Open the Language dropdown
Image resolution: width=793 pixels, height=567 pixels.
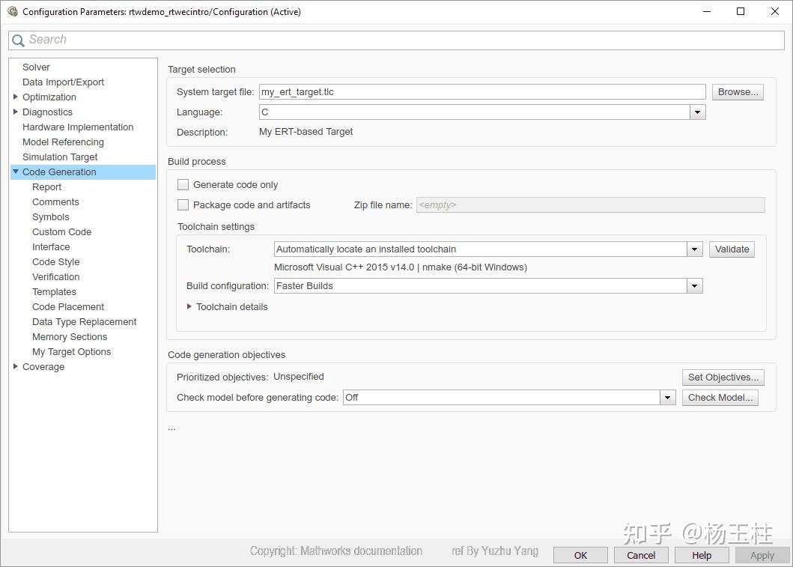click(697, 112)
